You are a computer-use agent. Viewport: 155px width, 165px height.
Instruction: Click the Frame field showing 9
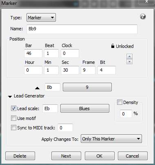point(88,70)
